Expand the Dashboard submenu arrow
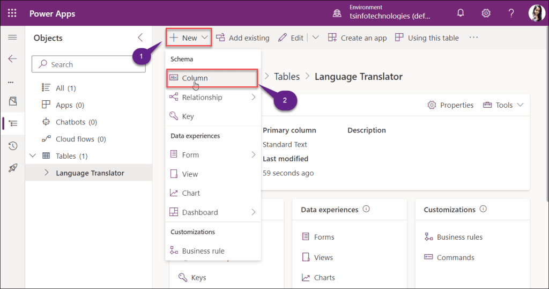This screenshot has height=289, width=549. (254, 212)
